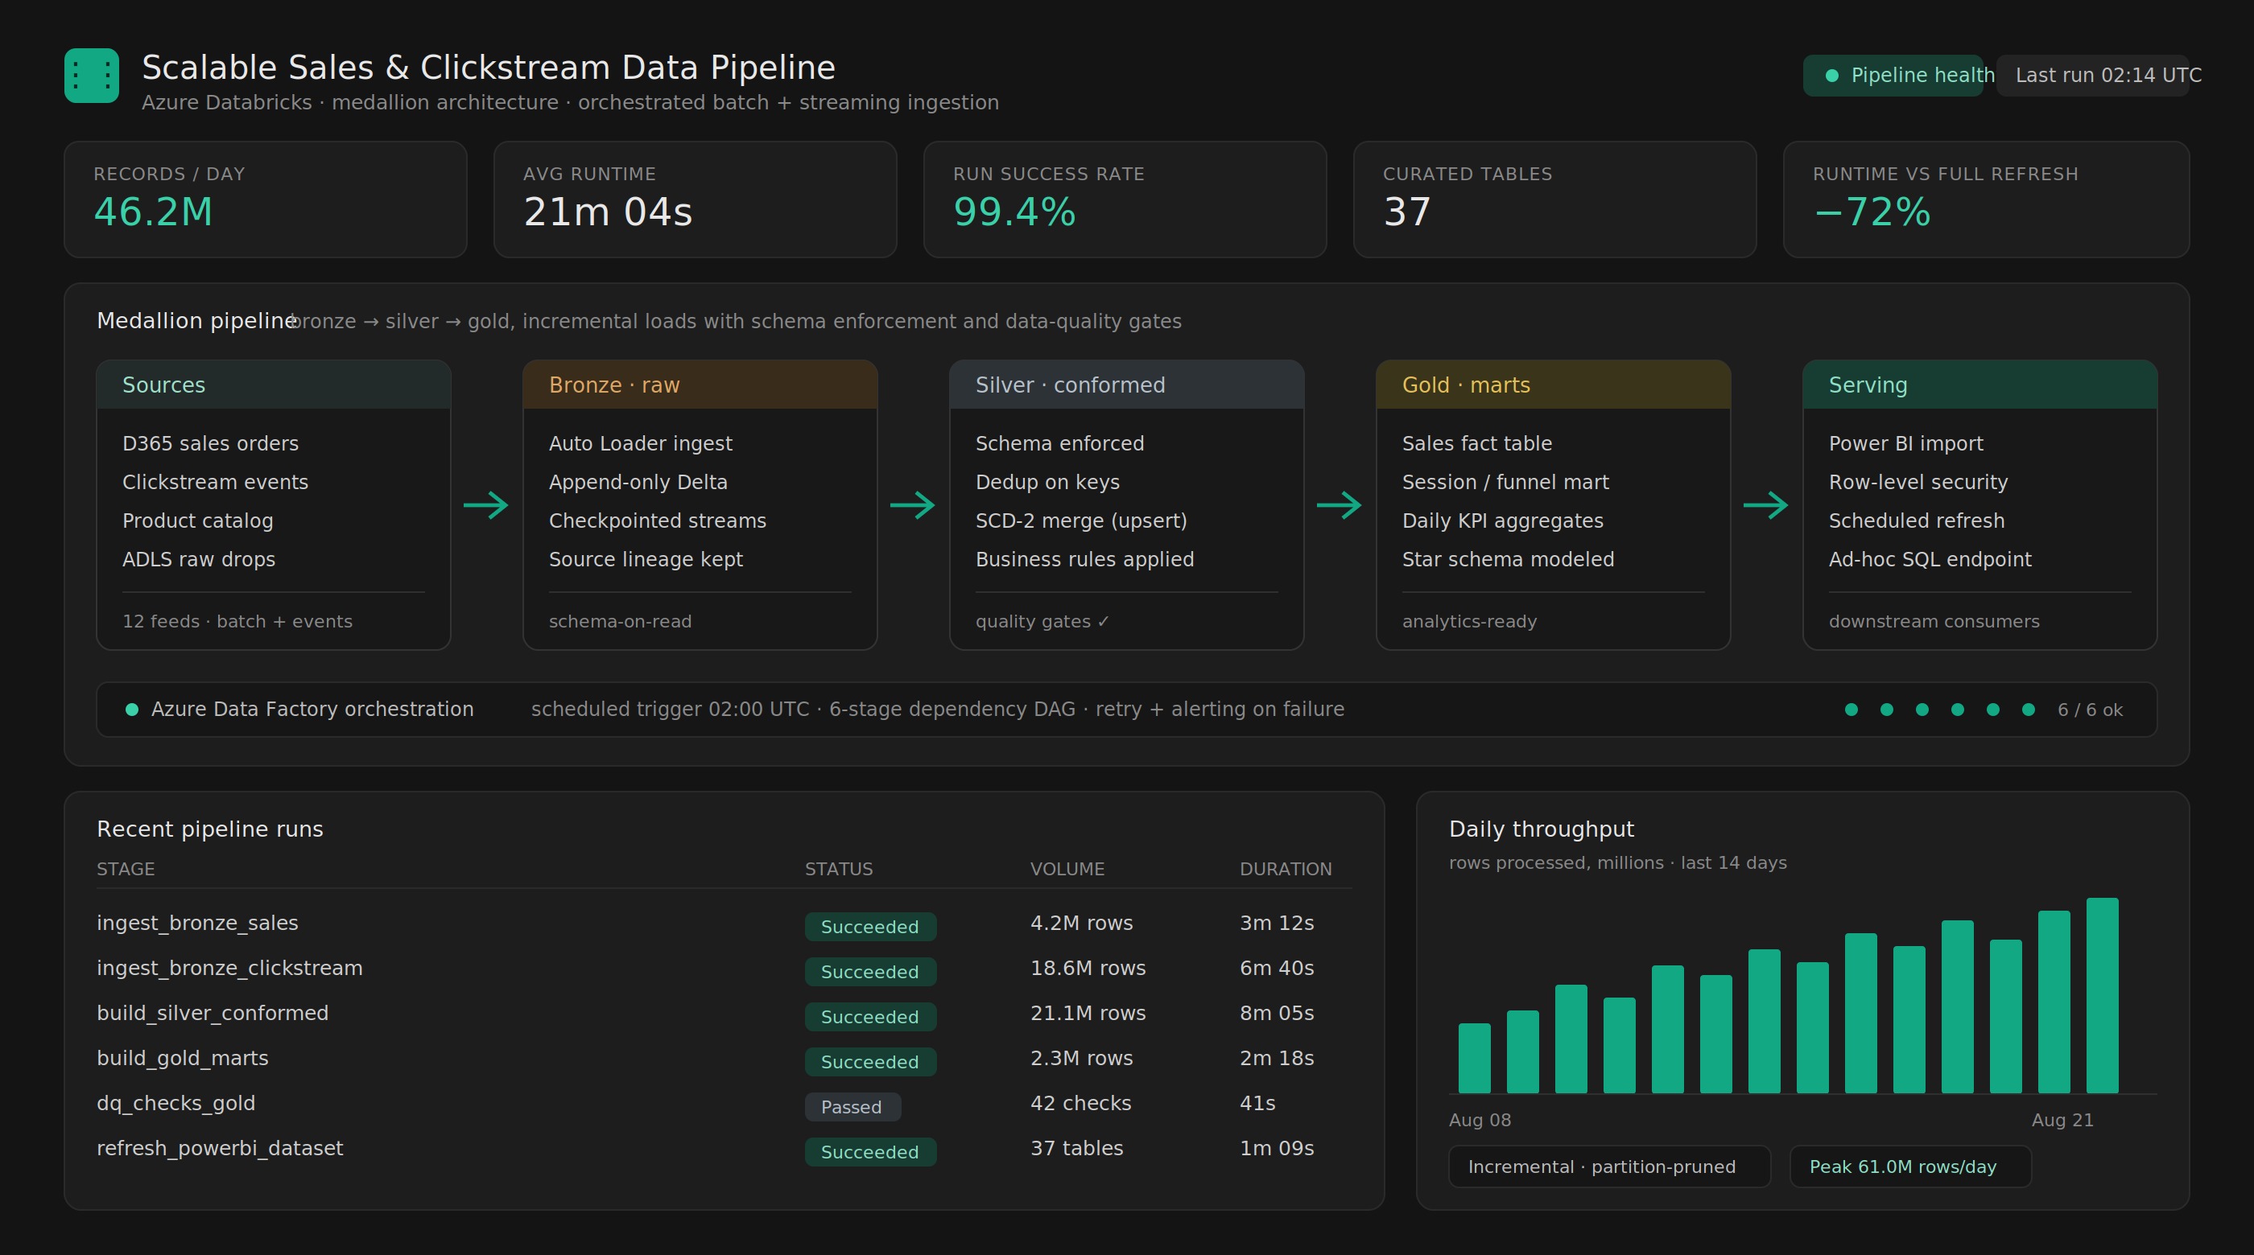Click Scheduled refresh item

click(x=1916, y=521)
